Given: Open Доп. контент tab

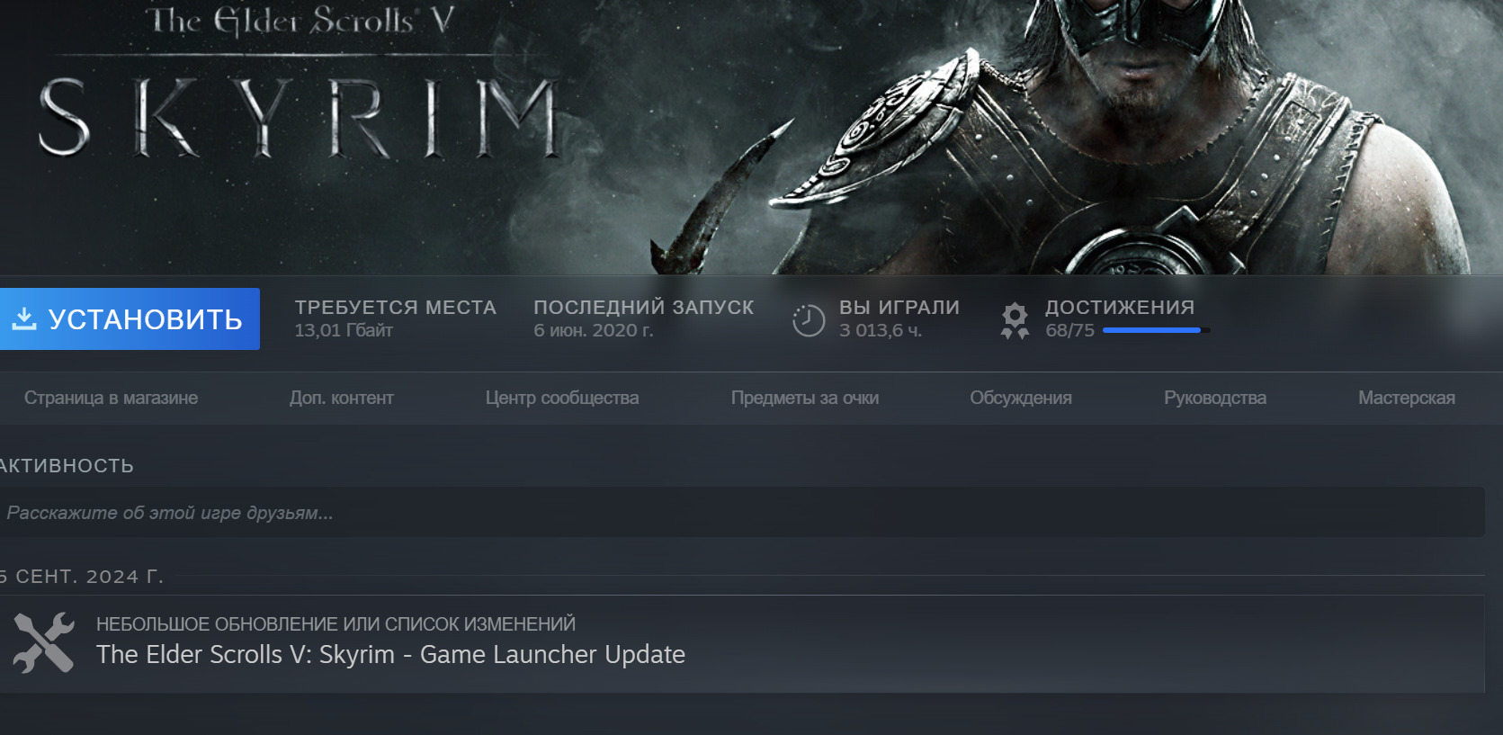Looking at the screenshot, I should [342, 398].
